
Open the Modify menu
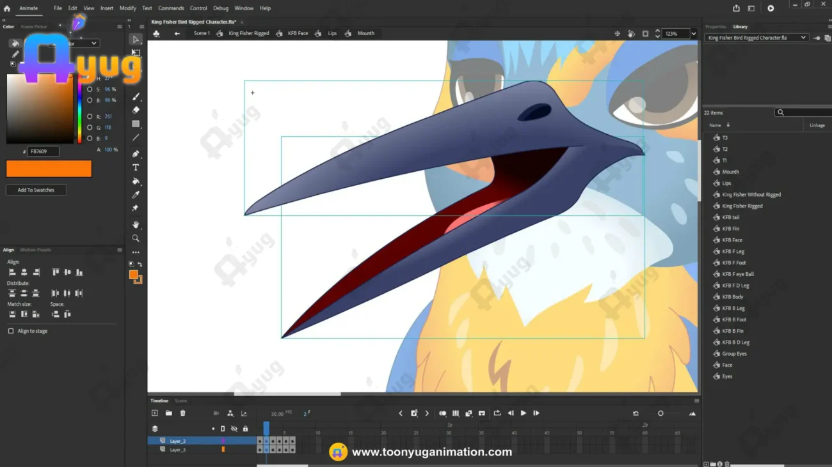click(127, 8)
